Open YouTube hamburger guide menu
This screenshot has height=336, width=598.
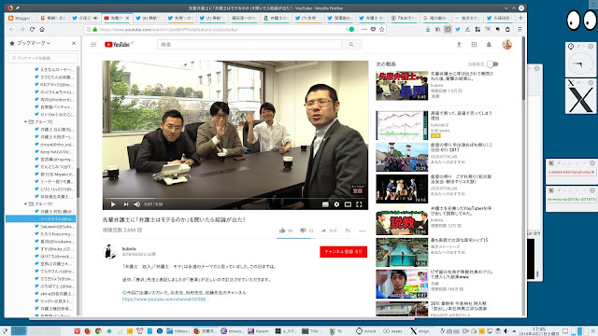[x=93, y=45]
